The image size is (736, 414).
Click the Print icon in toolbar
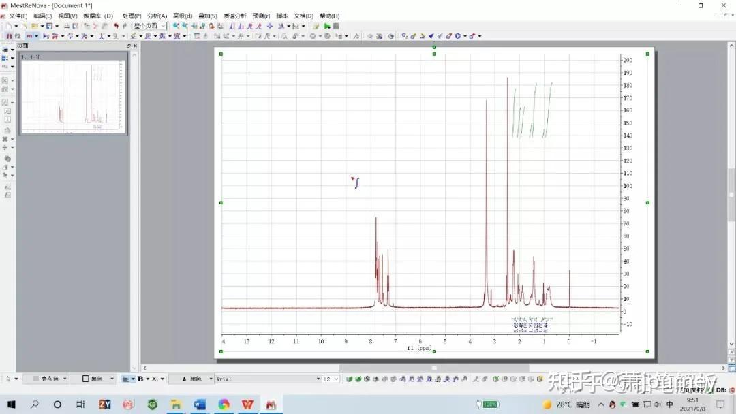tap(66, 27)
